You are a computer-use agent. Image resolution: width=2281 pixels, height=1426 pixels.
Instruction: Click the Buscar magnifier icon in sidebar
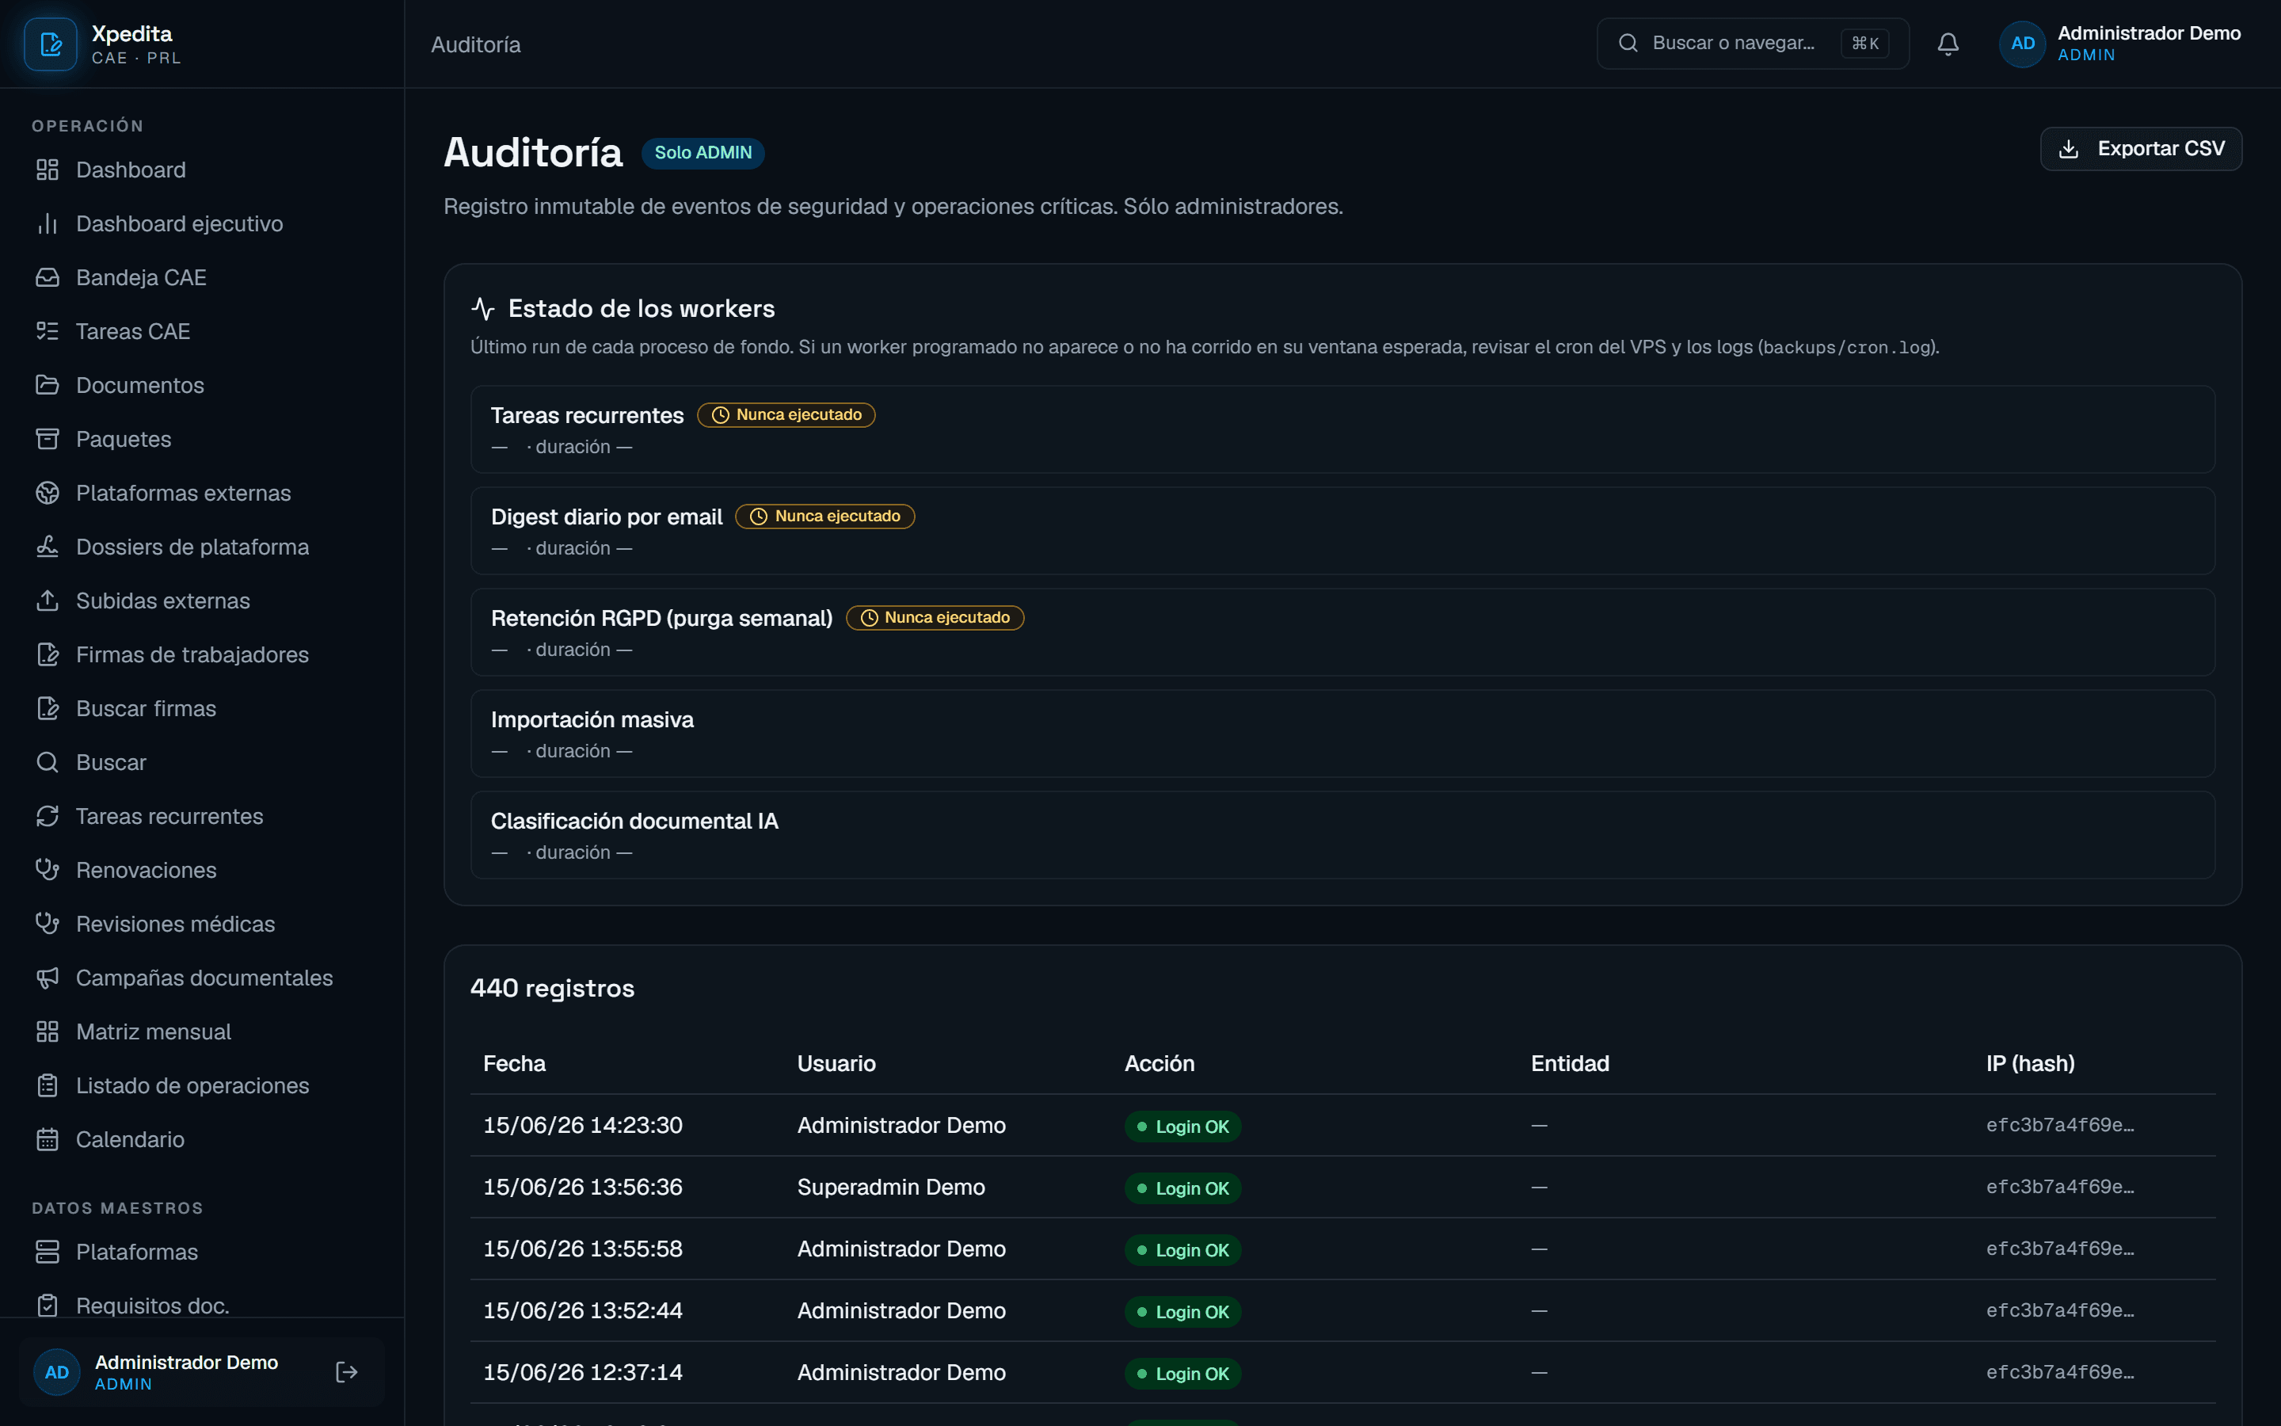point(48,762)
